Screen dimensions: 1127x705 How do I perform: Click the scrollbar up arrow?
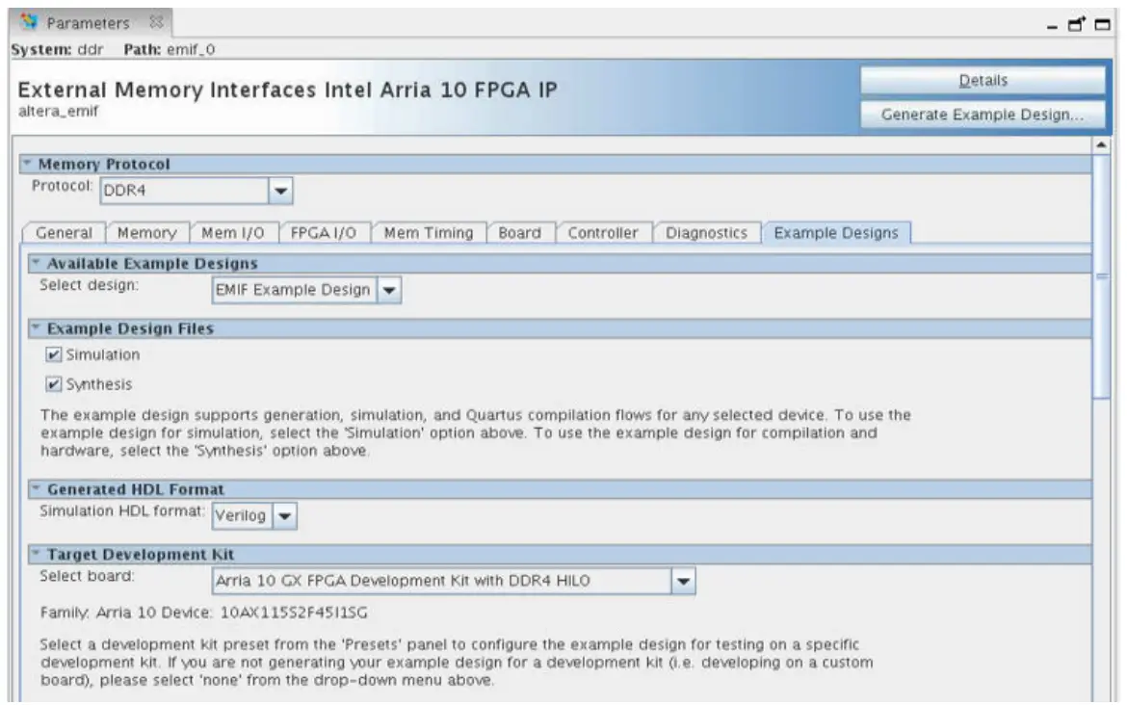click(1101, 145)
